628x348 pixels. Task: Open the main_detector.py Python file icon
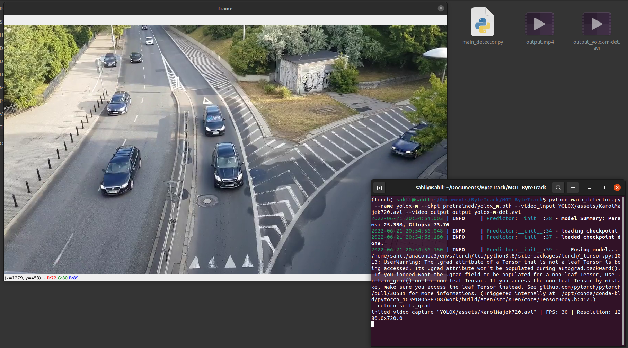click(x=483, y=22)
